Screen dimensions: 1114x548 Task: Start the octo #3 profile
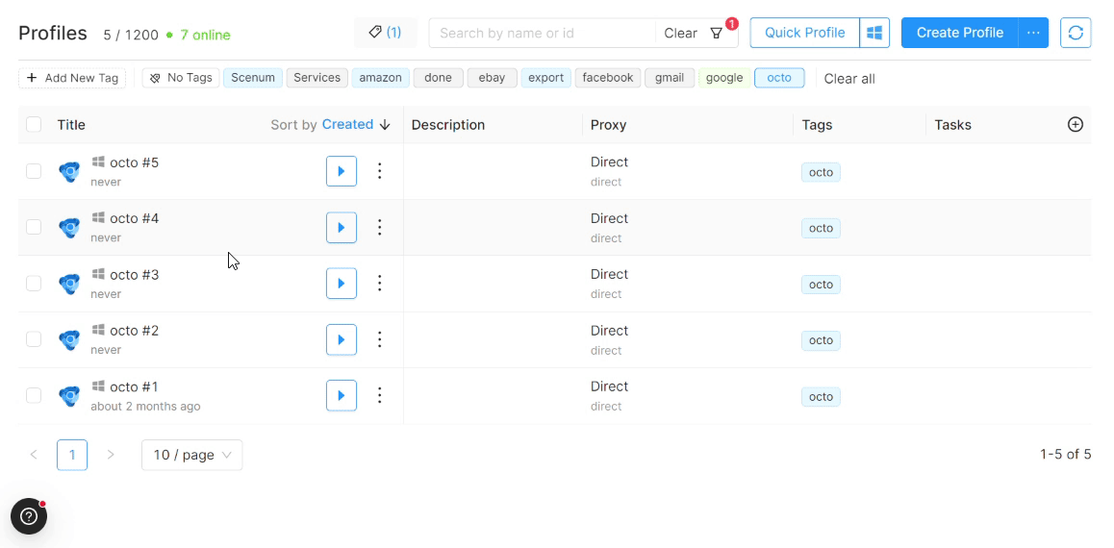[x=341, y=284]
